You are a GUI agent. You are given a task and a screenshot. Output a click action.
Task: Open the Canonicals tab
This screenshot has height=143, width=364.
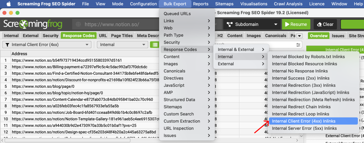(276, 36)
